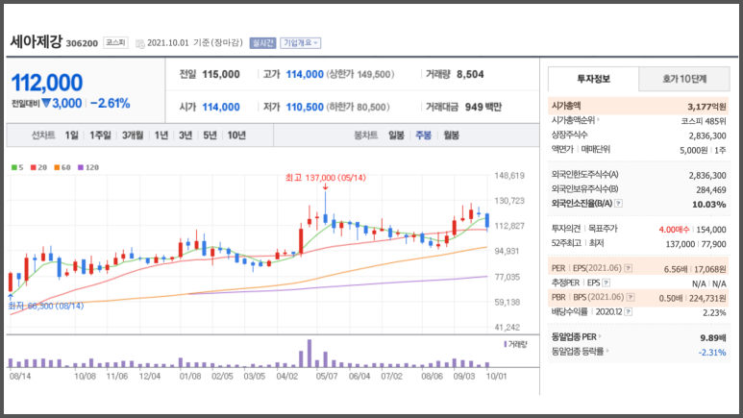Click the last candlestick on the chart

(x=487, y=222)
